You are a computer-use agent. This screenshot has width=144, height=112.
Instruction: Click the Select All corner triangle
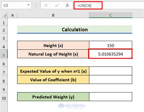point(5,15)
